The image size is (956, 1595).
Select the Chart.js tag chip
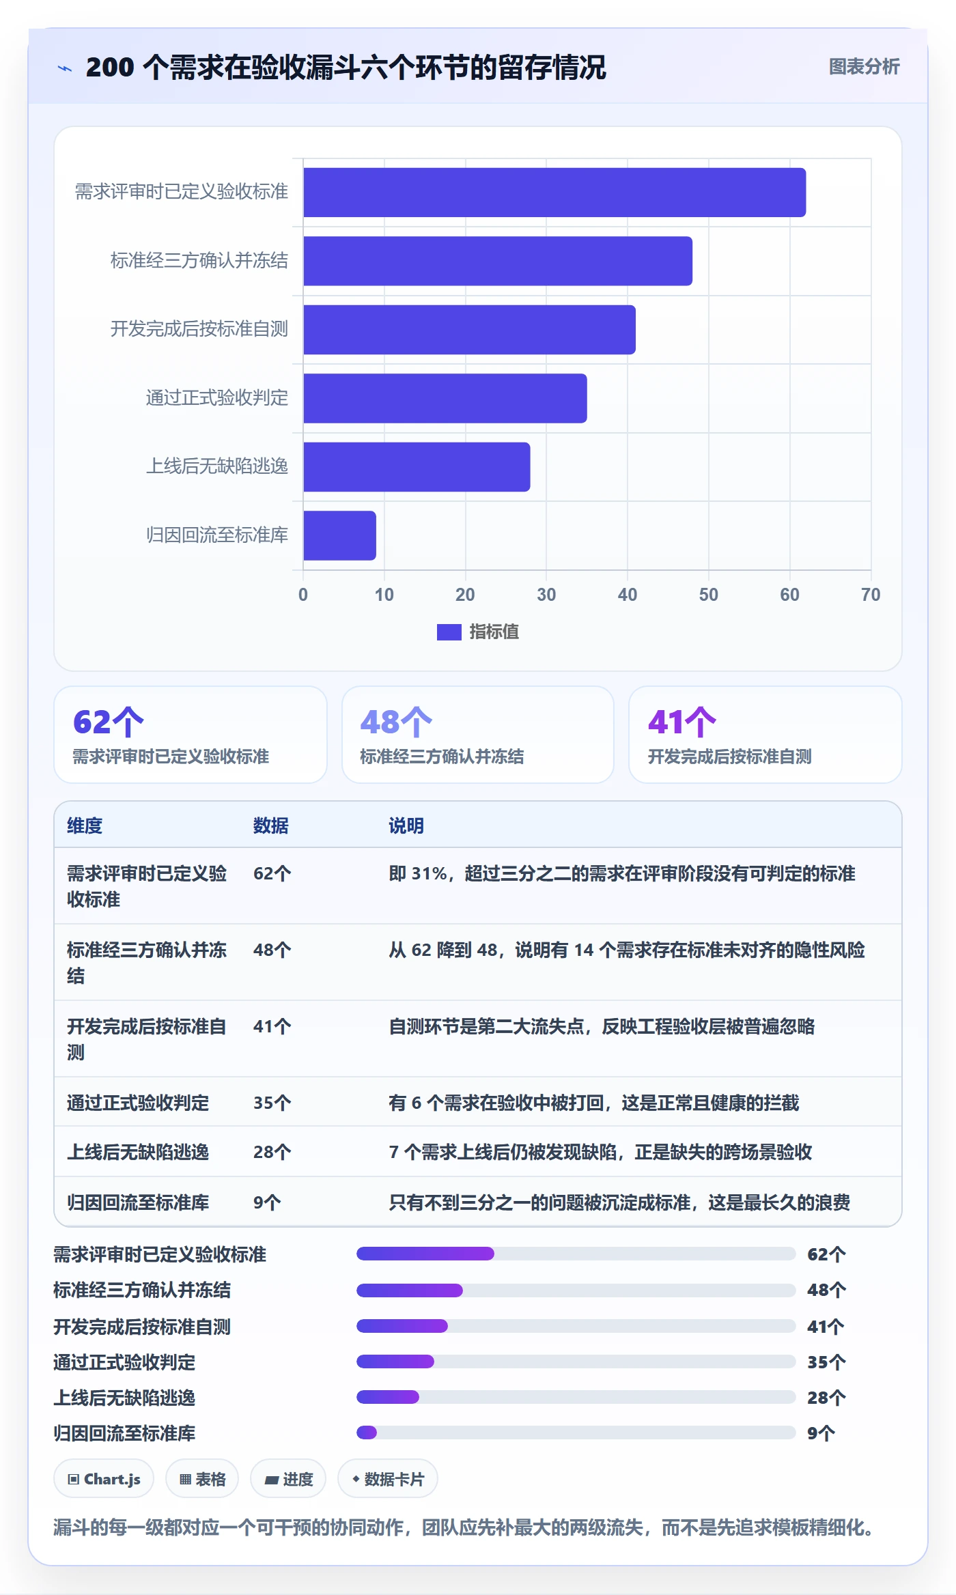(x=104, y=1479)
